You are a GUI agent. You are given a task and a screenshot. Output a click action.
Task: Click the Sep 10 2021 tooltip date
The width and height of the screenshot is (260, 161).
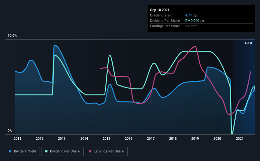(x=160, y=10)
